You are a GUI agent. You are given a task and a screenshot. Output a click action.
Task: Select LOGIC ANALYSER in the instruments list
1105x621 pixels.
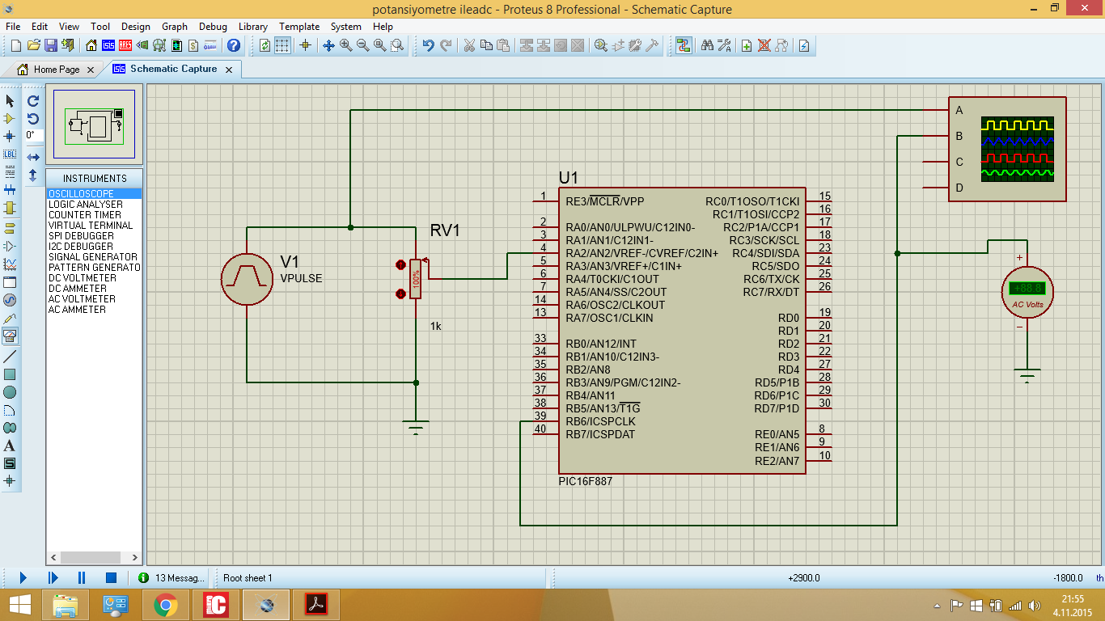click(x=94, y=205)
